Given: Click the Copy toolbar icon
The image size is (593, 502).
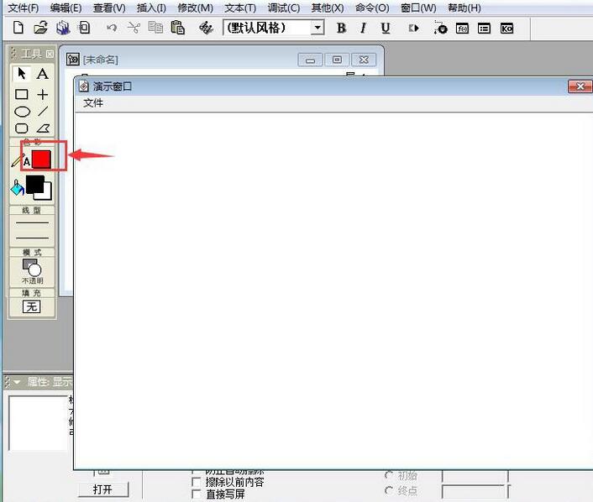Looking at the screenshot, I should point(155,28).
